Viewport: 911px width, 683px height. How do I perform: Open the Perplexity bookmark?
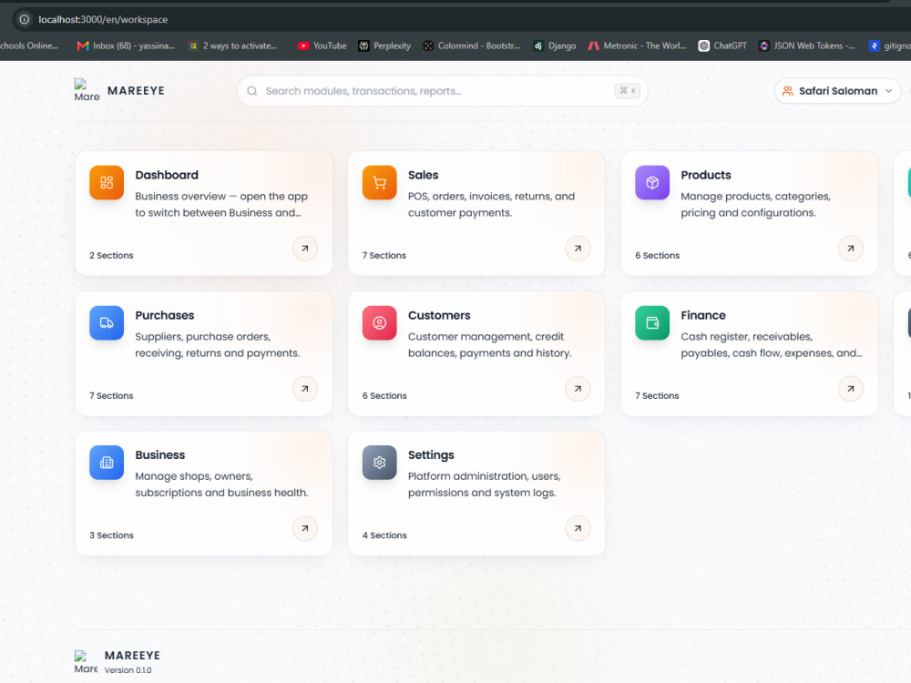point(384,46)
